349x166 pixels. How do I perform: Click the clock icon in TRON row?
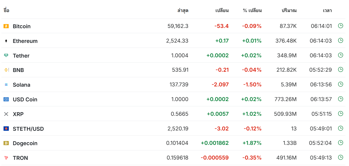tap(340, 157)
